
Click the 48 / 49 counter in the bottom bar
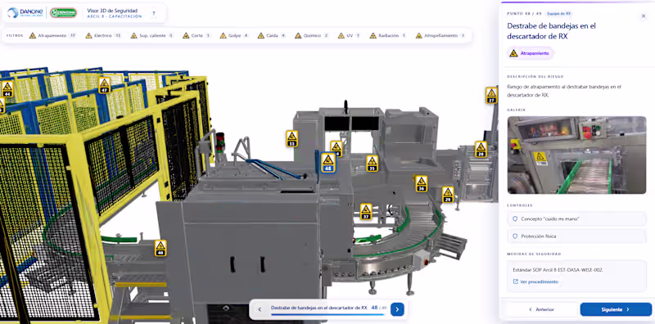coord(379,308)
